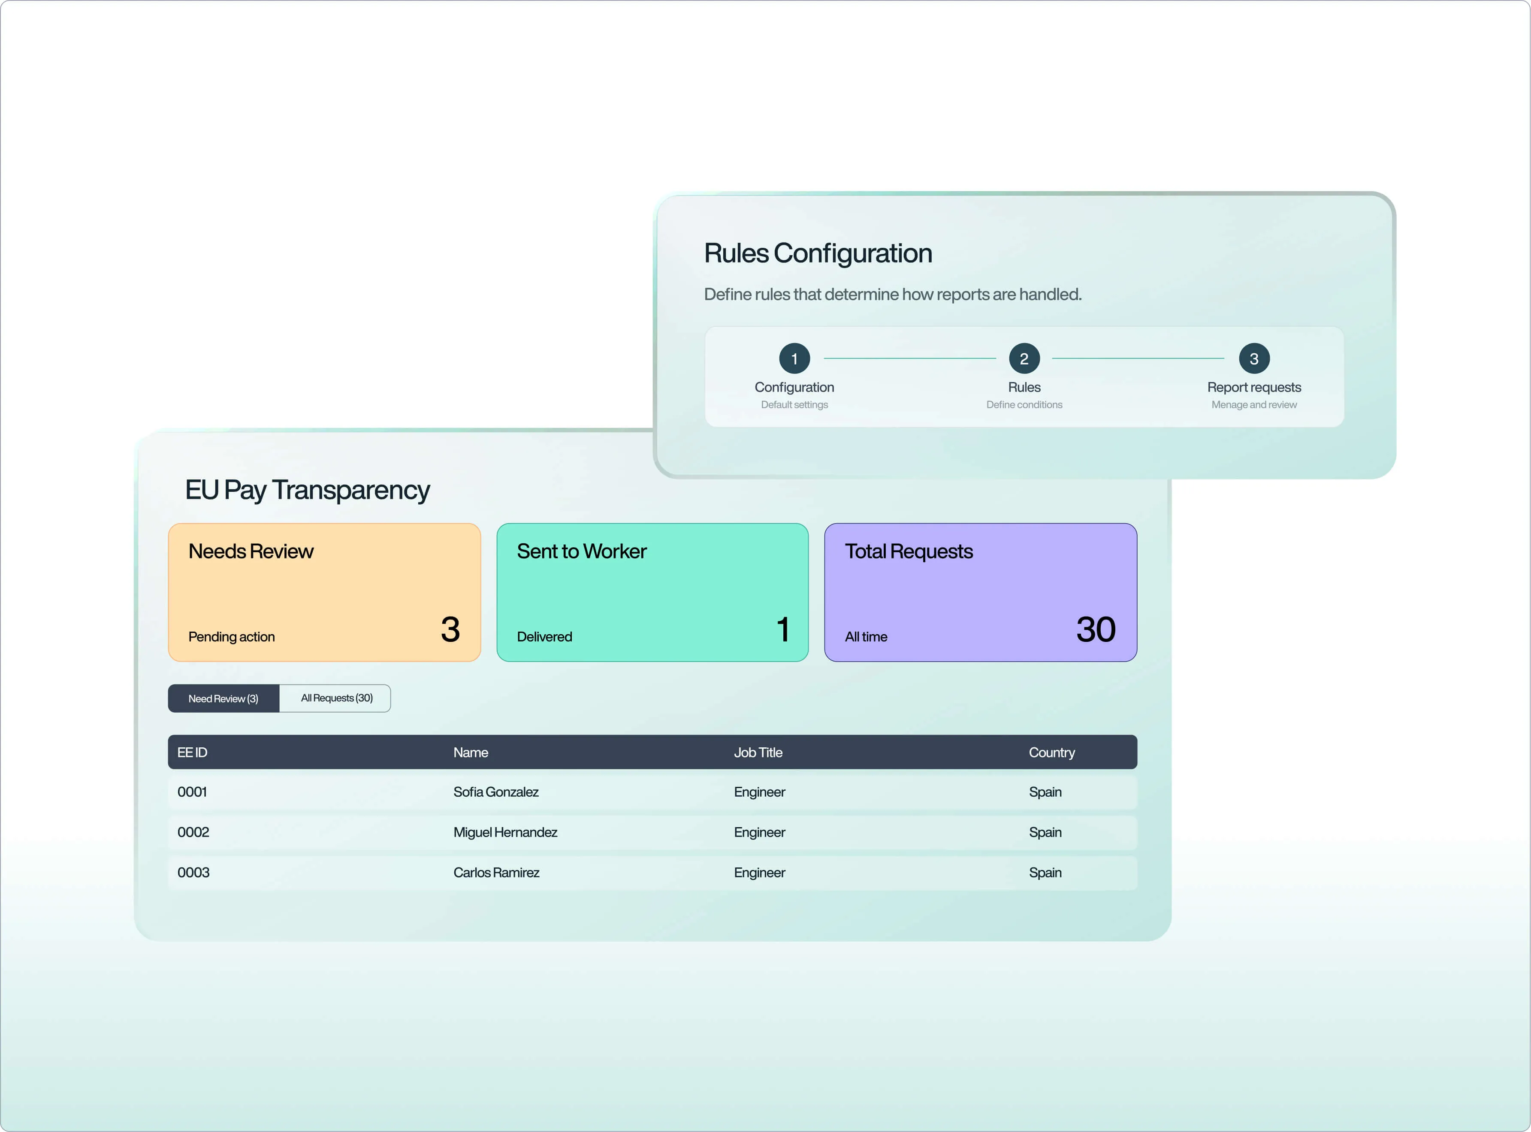Open the Needs Review summary card
The height and width of the screenshot is (1132, 1531).
(324, 592)
